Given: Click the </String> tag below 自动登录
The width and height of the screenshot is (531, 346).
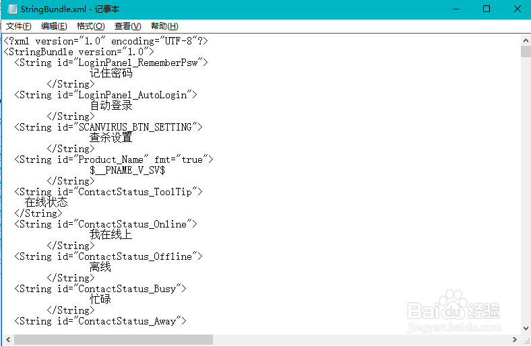Looking at the screenshot, I should coord(71,116).
